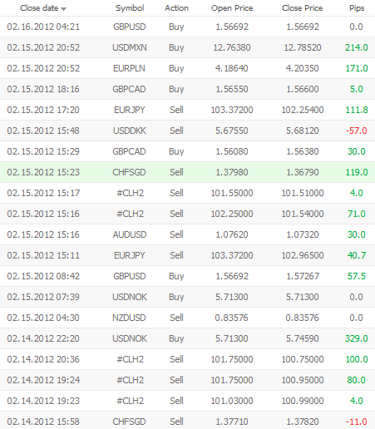375x429 pixels.
Task: Select the -11.0 pips value
Action: coord(357,422)
